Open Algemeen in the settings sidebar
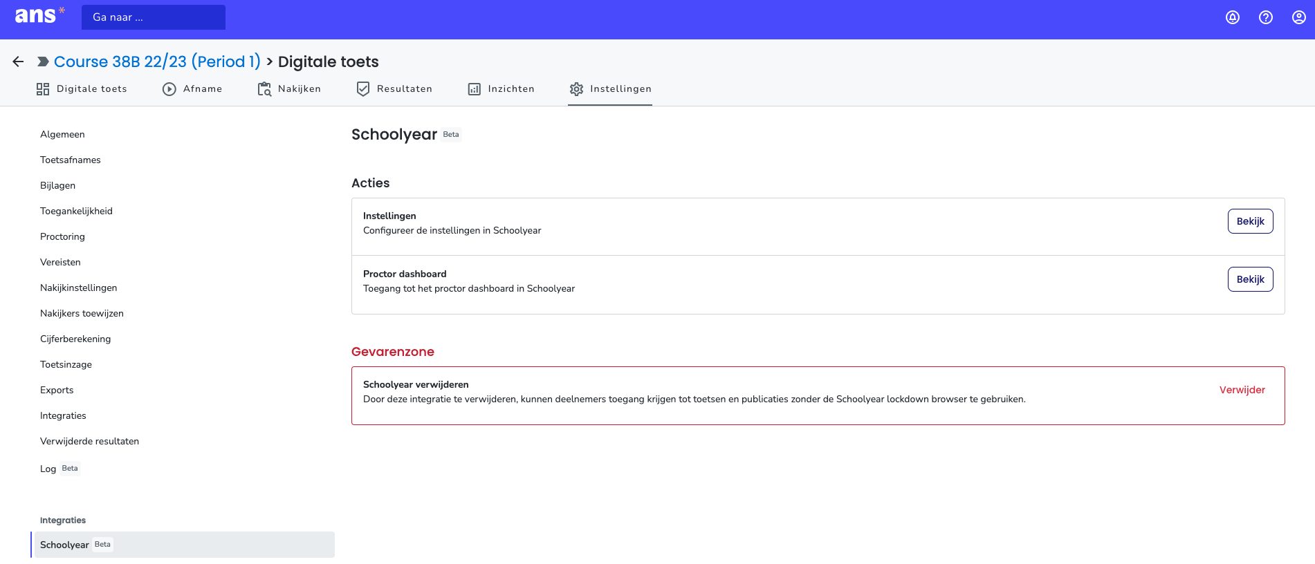1315x564 pixels. pyautogui.click(x=62, y=134)
